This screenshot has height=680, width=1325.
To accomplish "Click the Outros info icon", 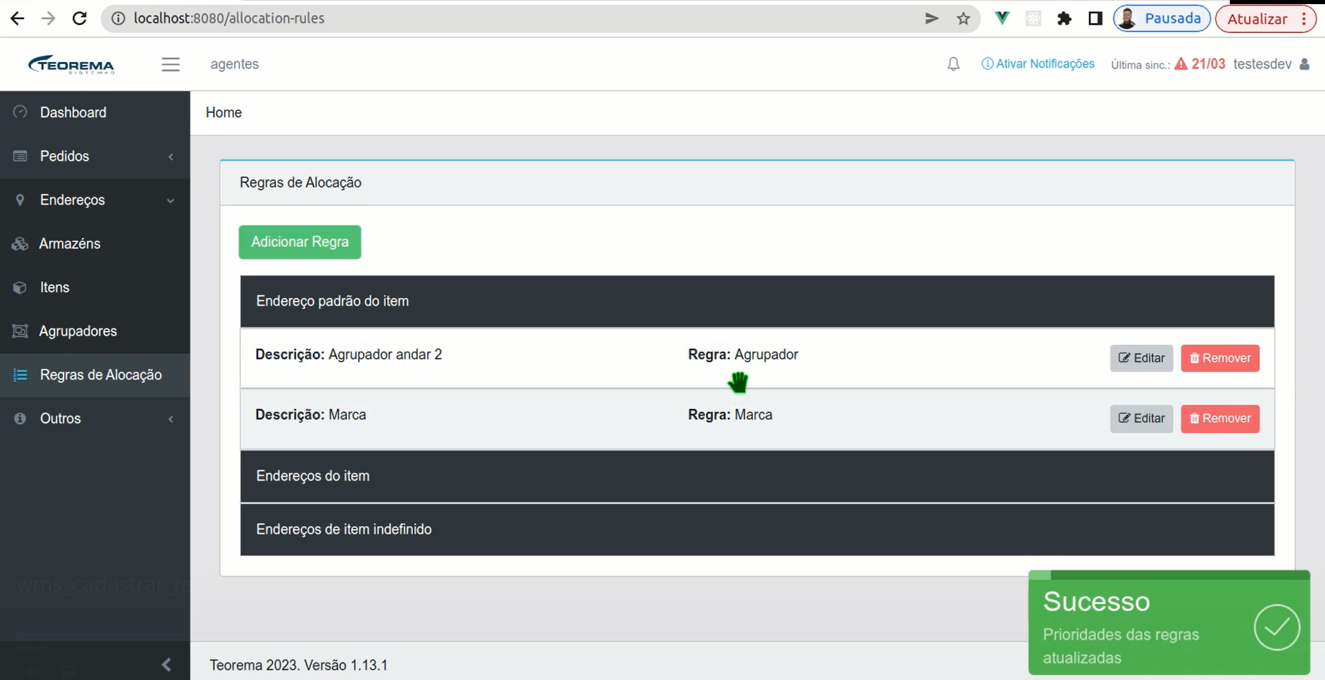I will [20, 419].
